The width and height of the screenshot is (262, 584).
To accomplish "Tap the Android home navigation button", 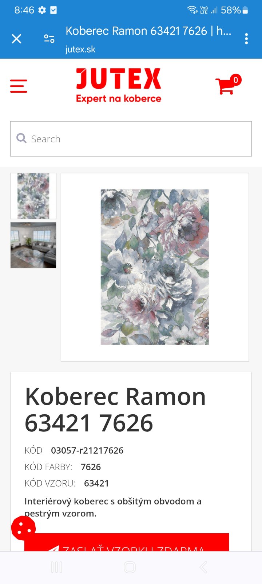I will click(130, 567).
